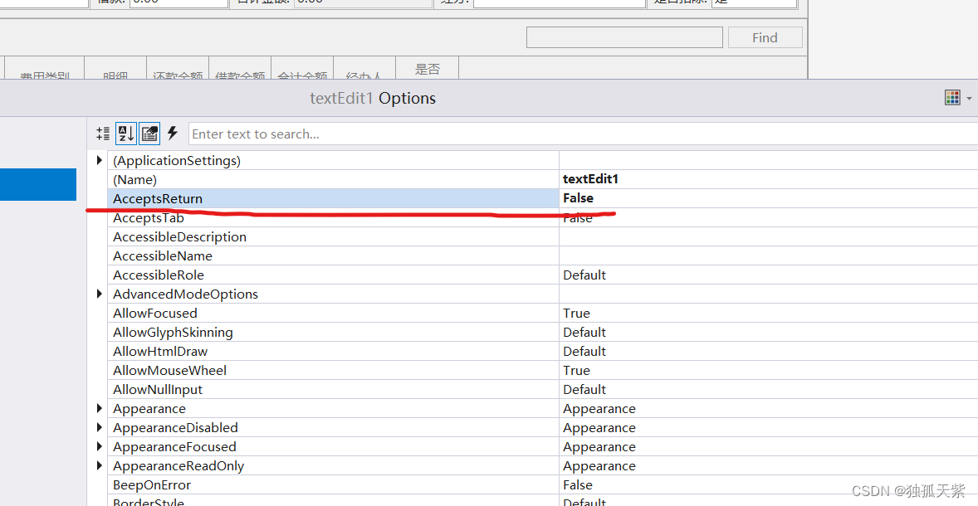This screenshot has width=978, height=506.
Task: Open the color palette icon on the title bar
Action: pos(951,97)
